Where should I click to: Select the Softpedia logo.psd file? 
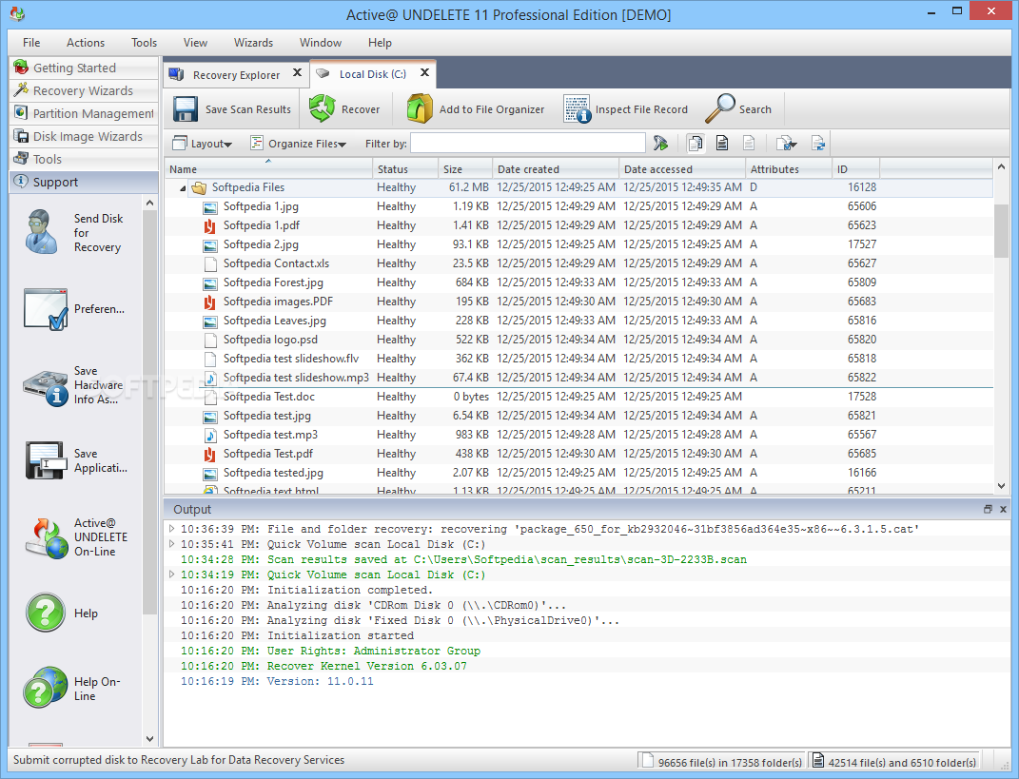tap(578, 340)
